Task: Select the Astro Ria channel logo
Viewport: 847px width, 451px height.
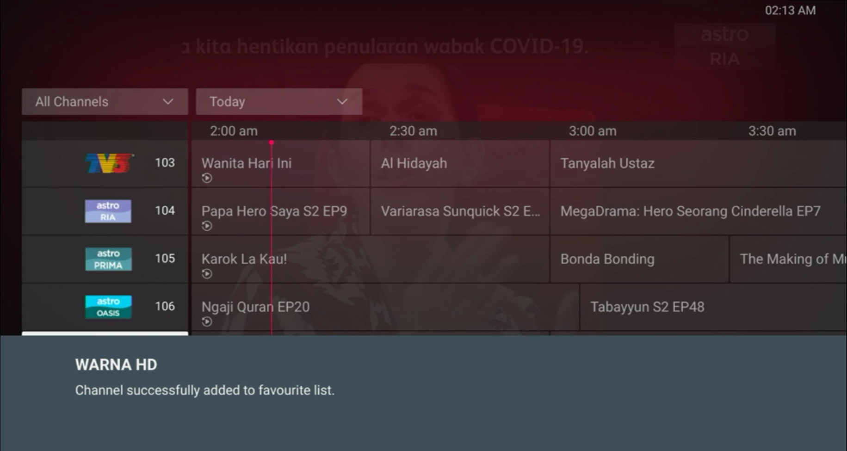Action: click(108, 211)
